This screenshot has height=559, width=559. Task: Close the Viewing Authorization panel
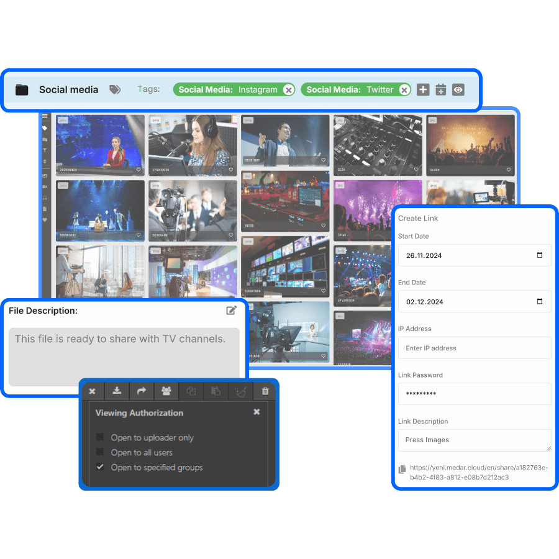257,412
